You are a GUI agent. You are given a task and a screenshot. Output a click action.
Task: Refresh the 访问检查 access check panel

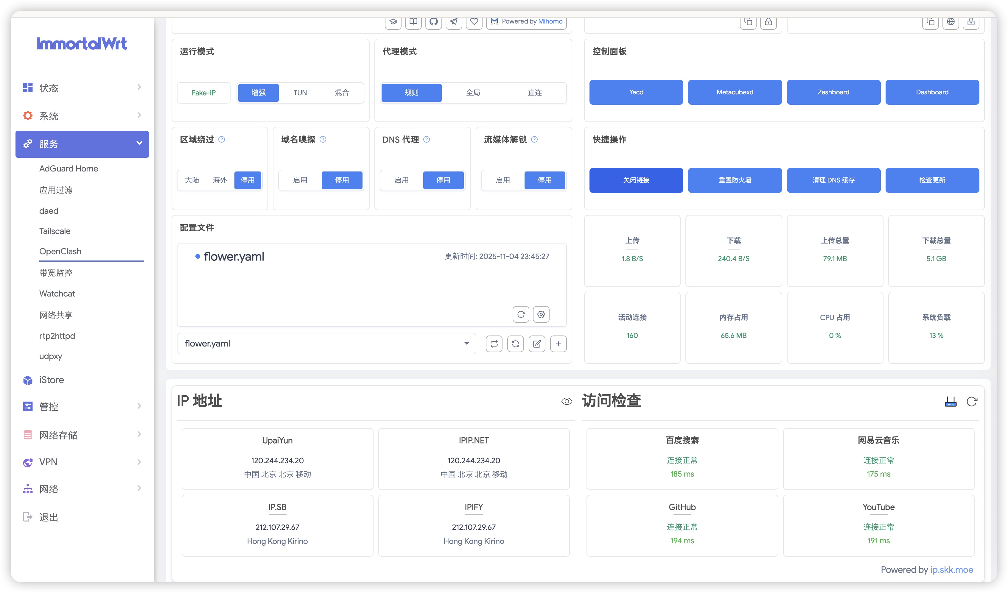tap(972, 402)
